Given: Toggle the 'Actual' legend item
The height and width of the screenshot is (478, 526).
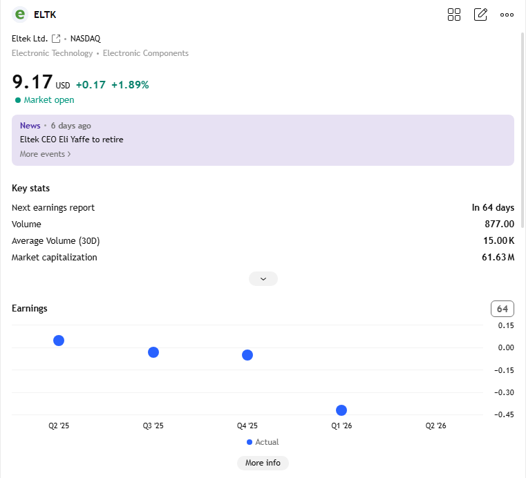Looking at the screenshot, I should (263, 442).
